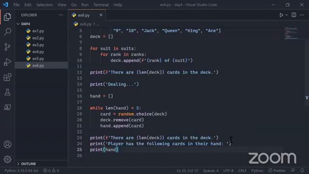Image resolution: width=309 pixels, height=174 pixels.
Task: Select ex6.py in explorer
Action: click(x=42, y=66)
